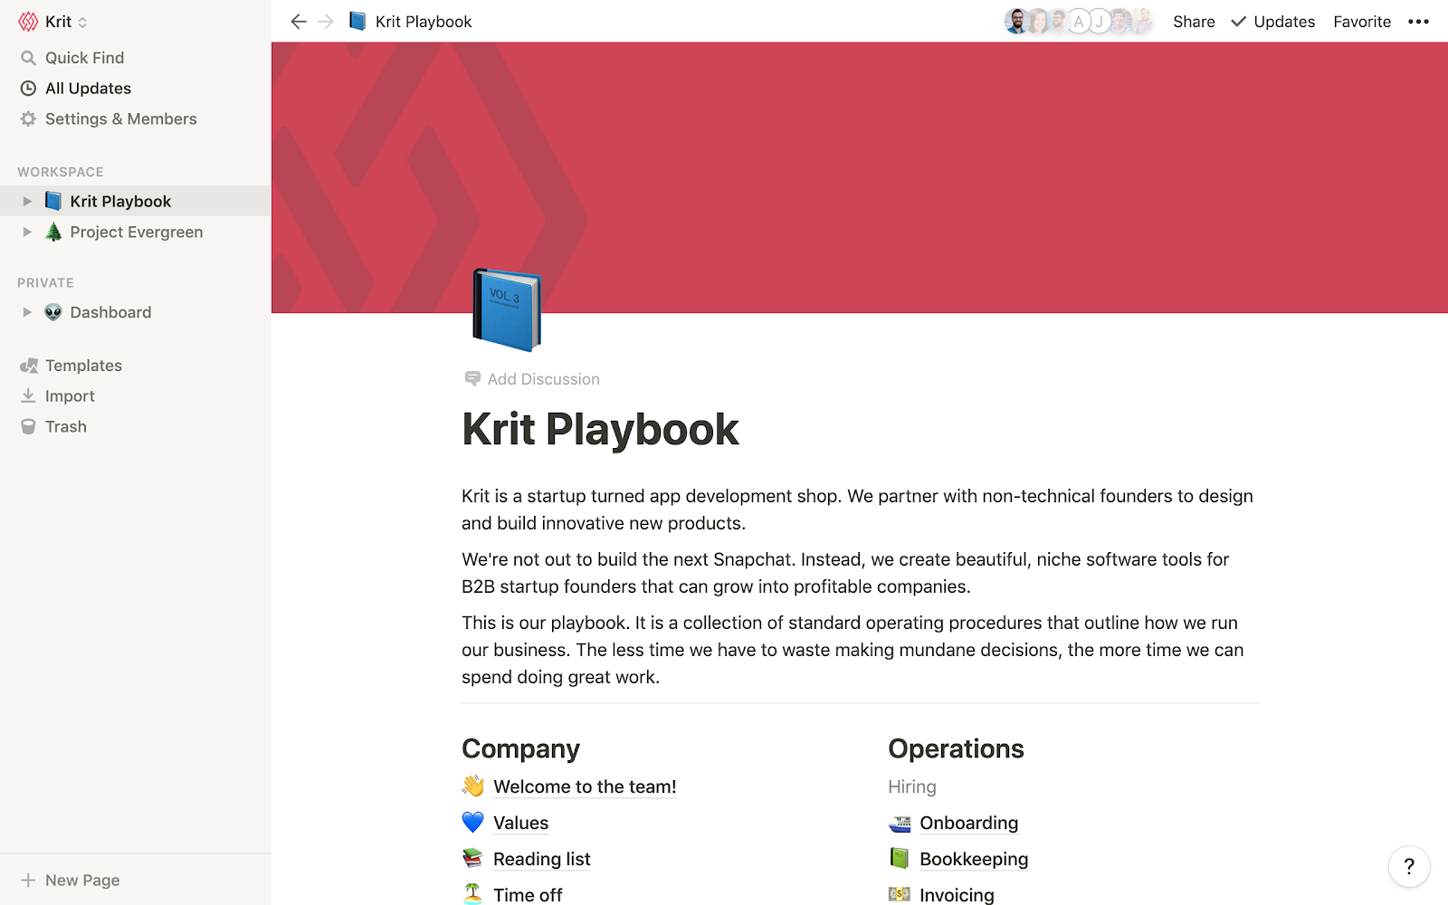Open the Onboarding page link
Screen dimensions: 1448x905
coord(968,824)
